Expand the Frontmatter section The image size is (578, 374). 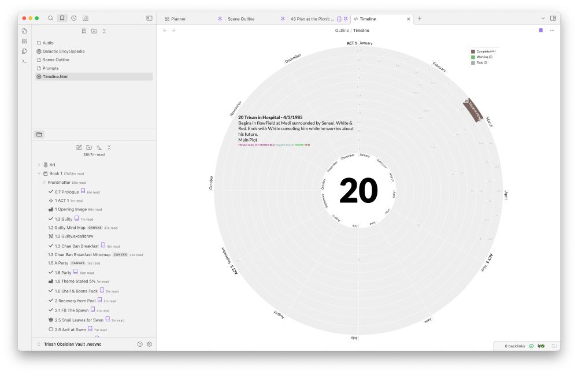click(44, 182)
